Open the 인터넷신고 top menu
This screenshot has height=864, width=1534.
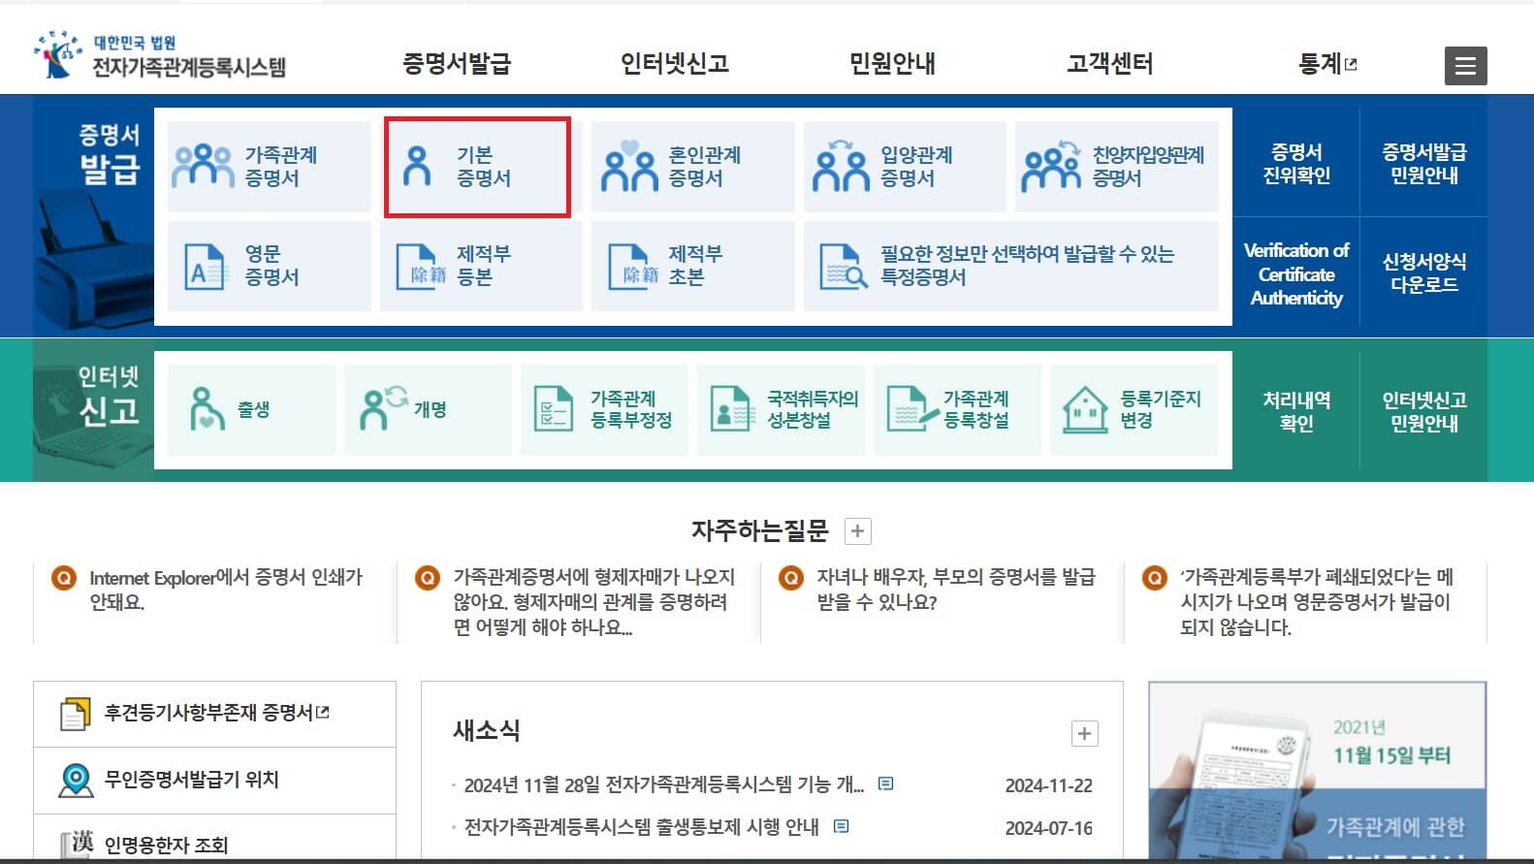point(675,64)
